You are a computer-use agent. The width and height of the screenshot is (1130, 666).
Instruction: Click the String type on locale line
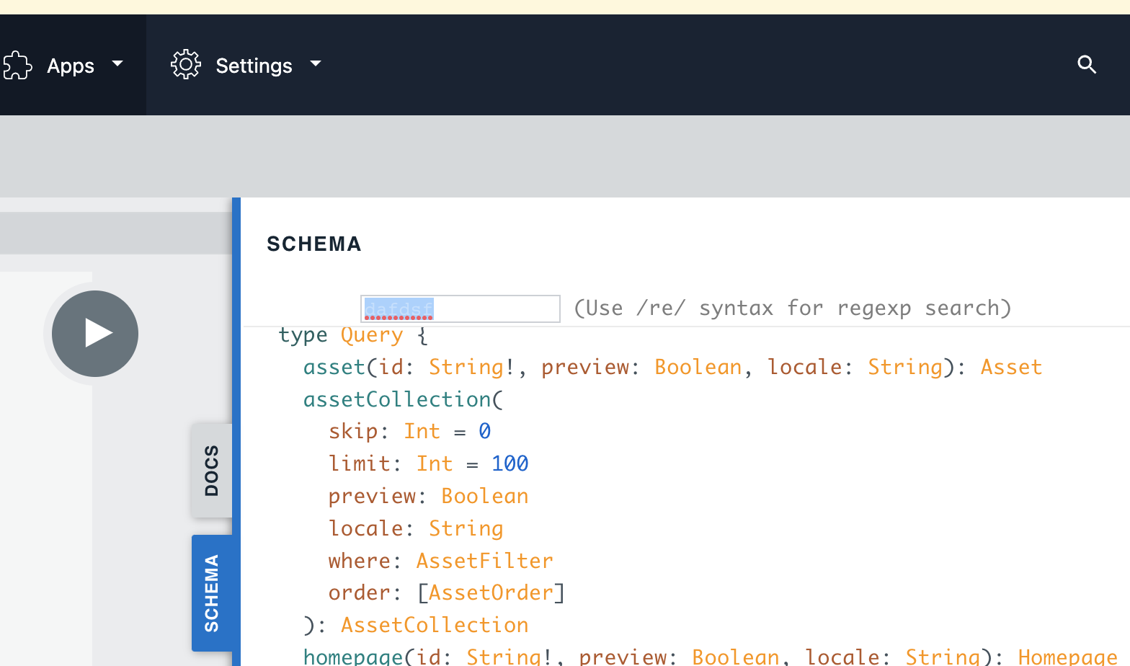coord(466,529)
